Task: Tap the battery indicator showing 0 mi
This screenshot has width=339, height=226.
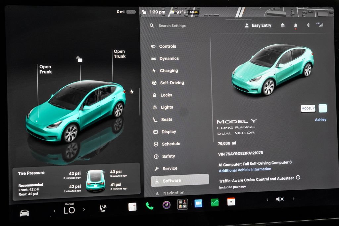Action: (126, 12)
